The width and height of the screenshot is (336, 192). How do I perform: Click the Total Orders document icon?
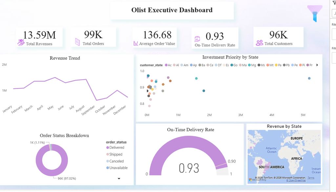(77, 42)
